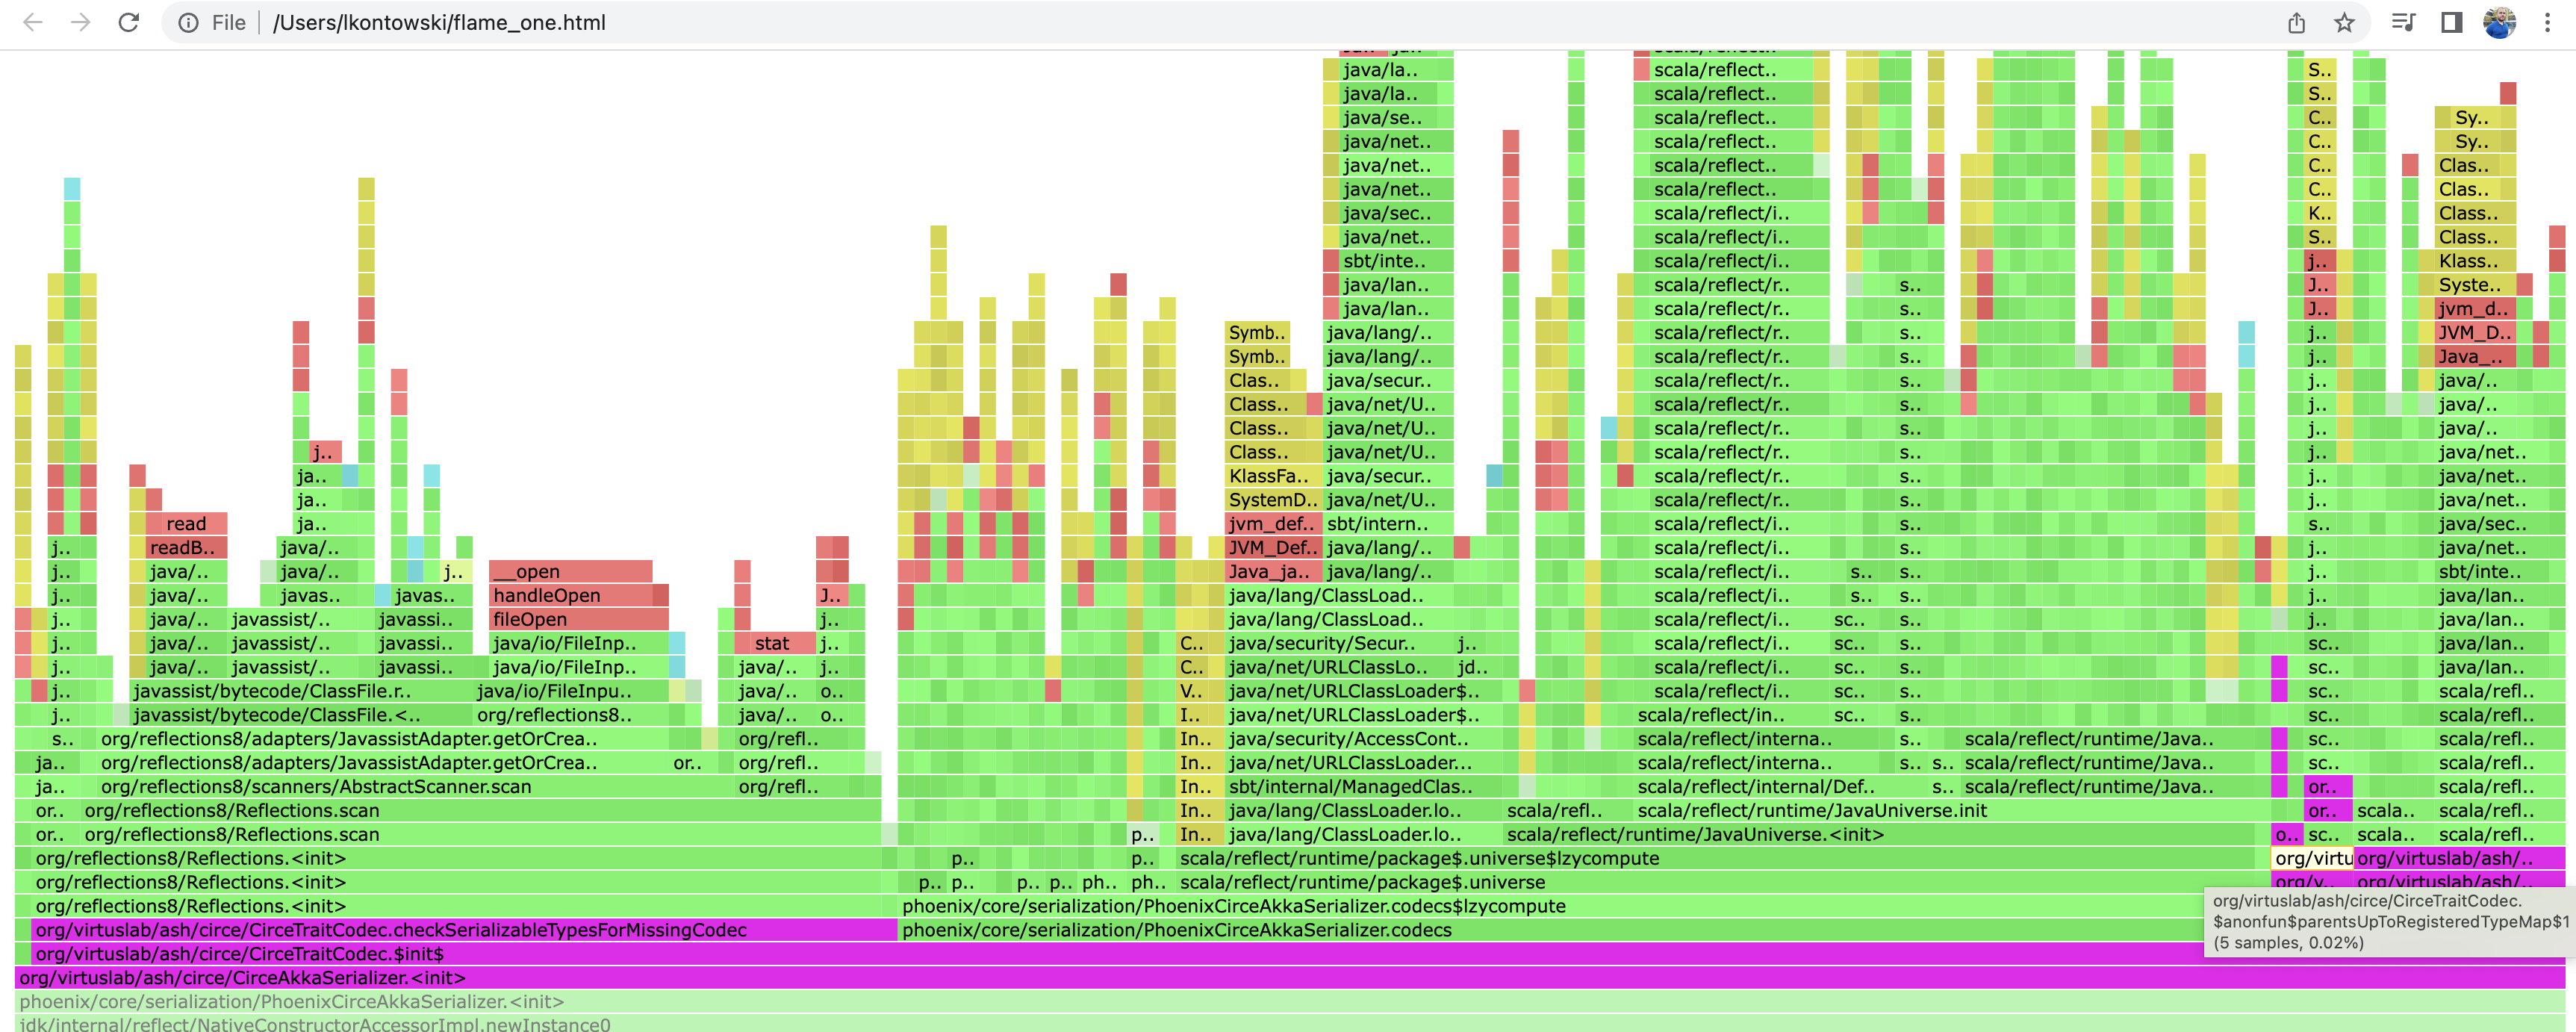Click the org/virtuslab/ash/circe/CirceAkkaSerializer.<init> frame
This screenshot has width=2576, height=1032.
pyautogui.click(x=240, y=977)
